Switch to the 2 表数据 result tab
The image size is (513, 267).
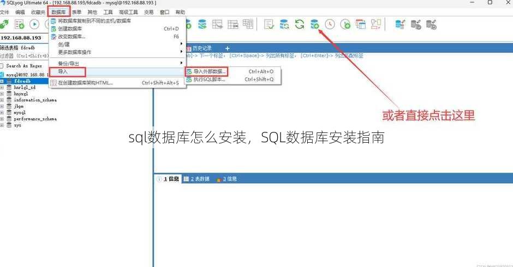click(196, 179)
